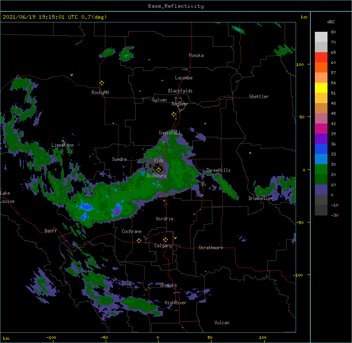352x343 pixels.
Task: Click the Base_Reflectivity title text
Action: click(176, 6)
